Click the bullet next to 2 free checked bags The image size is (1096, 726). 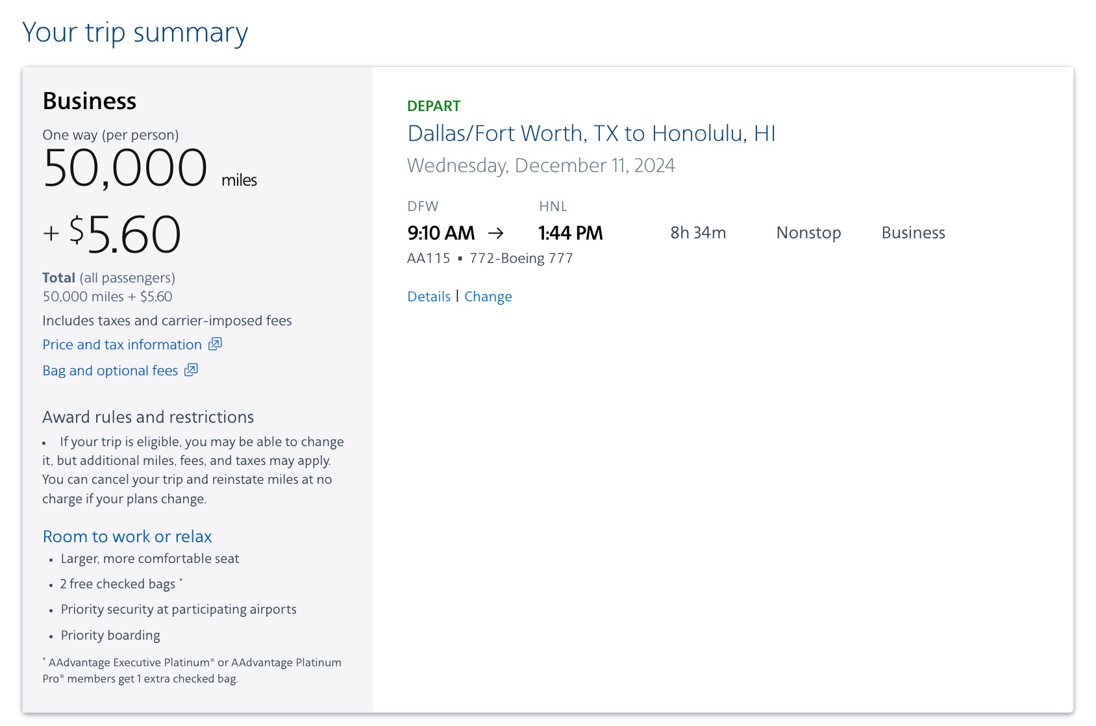[51, 585]
